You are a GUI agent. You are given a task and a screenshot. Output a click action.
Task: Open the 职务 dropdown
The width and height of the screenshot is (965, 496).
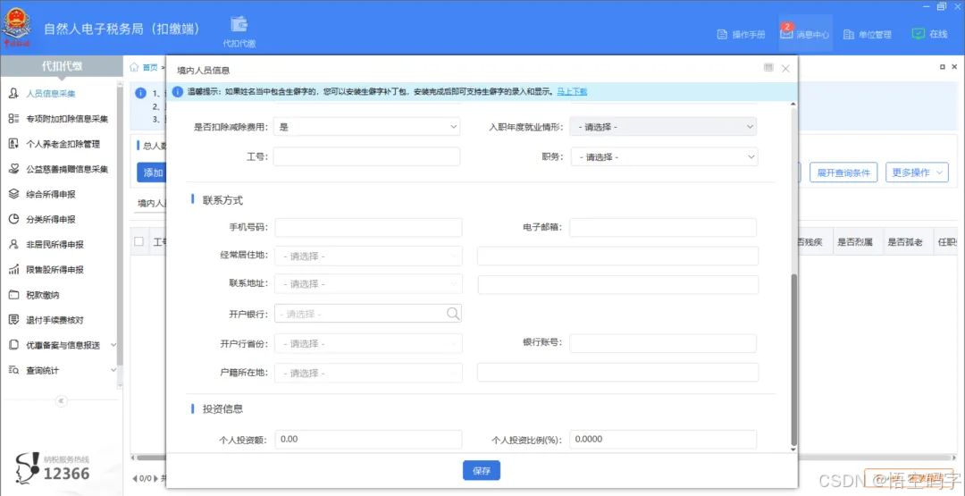point(665,157)
